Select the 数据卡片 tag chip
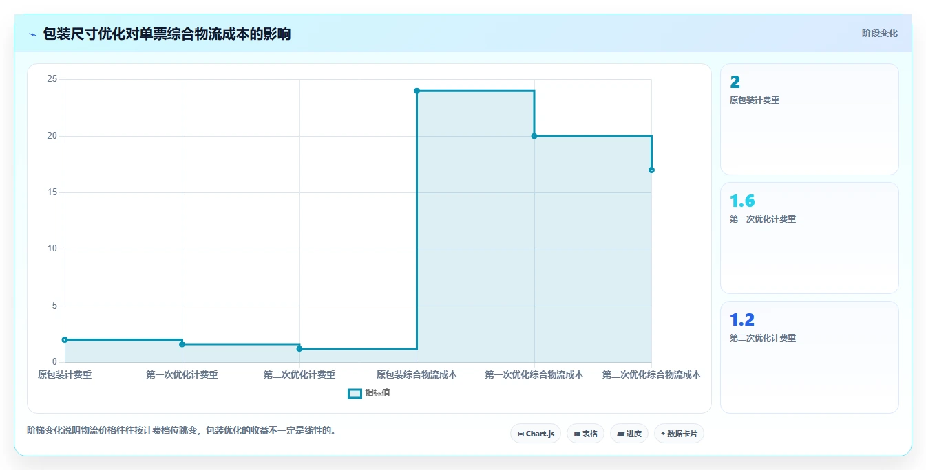This screenshot has width=926, height=470. (679, 434)
